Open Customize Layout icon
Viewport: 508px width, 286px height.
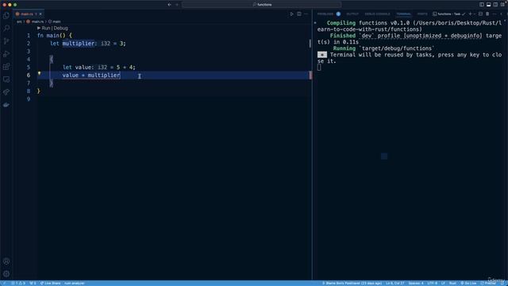point(502,5)
